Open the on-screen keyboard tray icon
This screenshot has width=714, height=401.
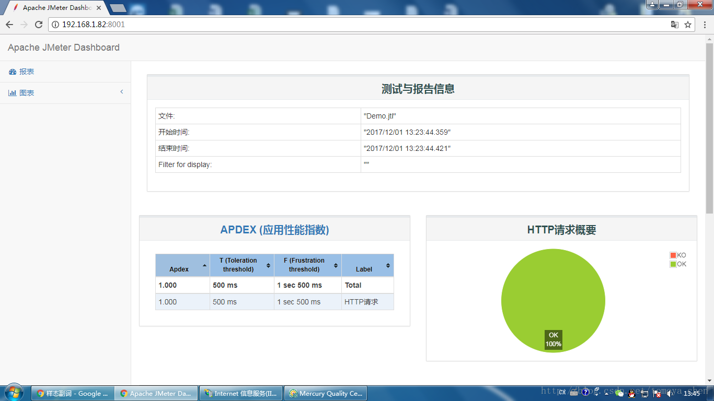(574, 393)
